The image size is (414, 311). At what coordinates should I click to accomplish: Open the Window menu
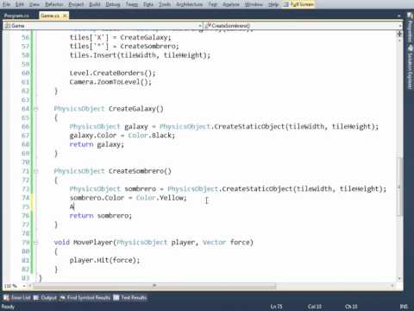(254, 4)
